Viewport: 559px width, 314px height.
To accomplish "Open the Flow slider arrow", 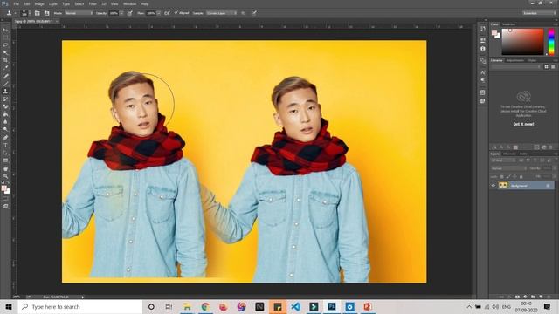I will tap(159, 13).
